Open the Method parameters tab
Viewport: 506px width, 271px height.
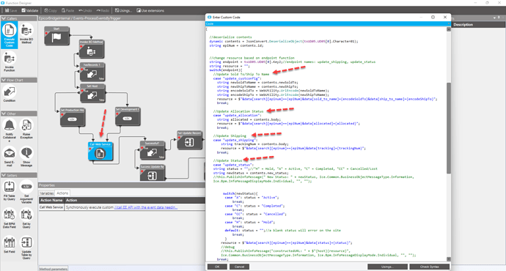[54, 269]
